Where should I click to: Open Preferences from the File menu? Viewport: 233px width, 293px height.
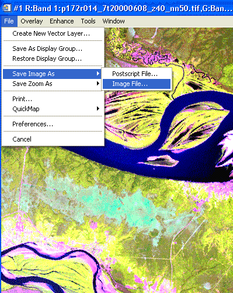53,124
